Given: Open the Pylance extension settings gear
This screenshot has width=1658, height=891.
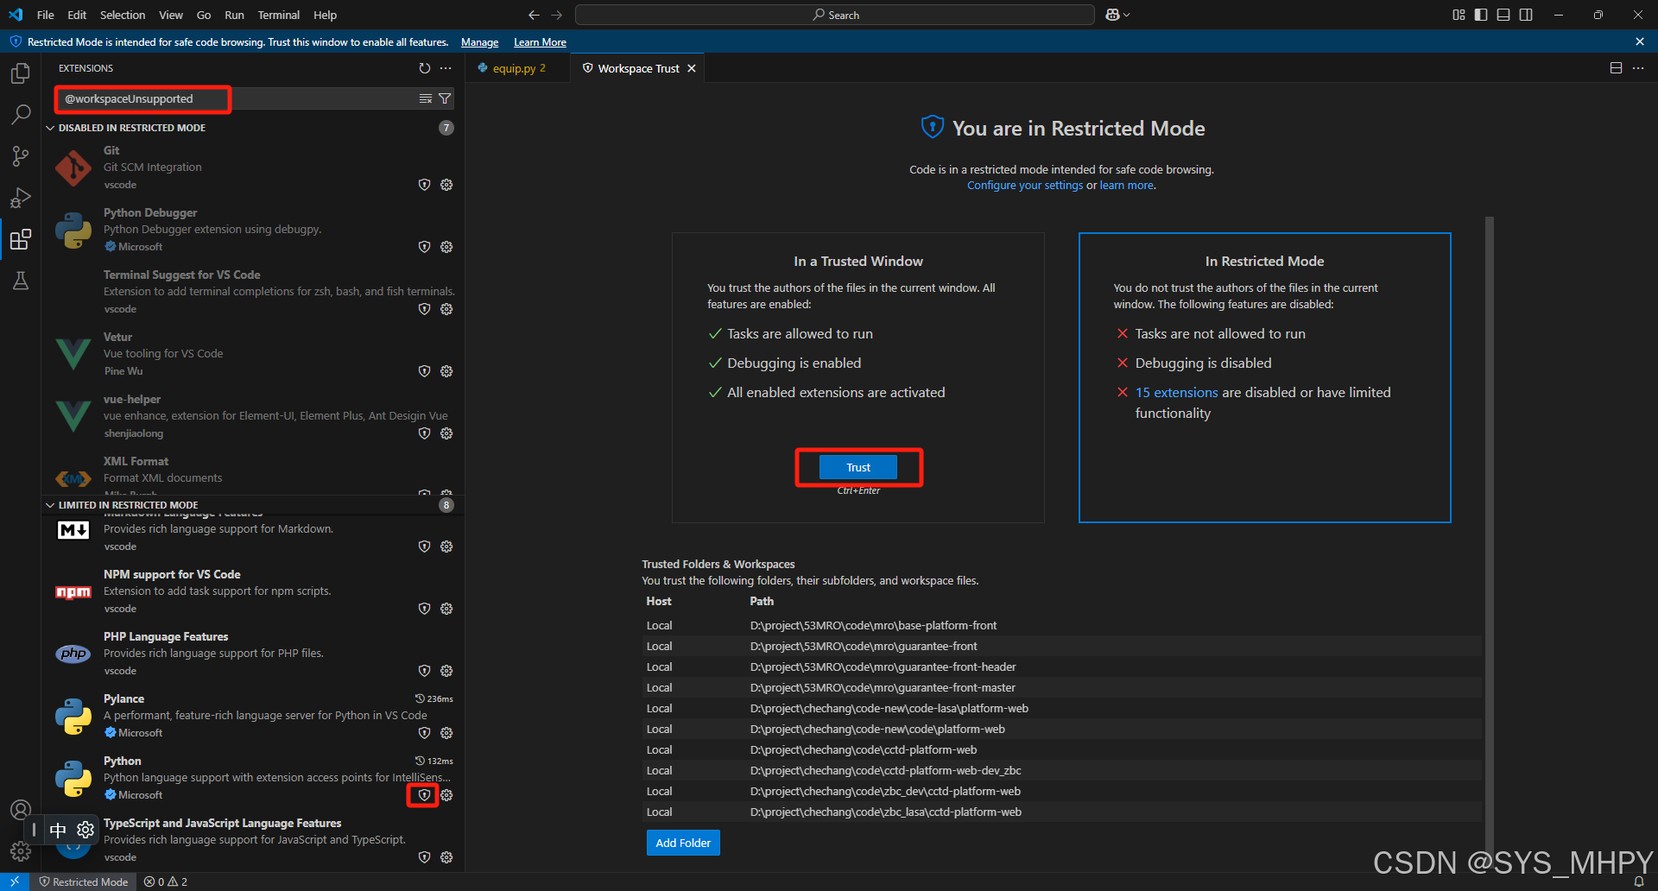Looking at the screenshot, I should click(446, 732).
